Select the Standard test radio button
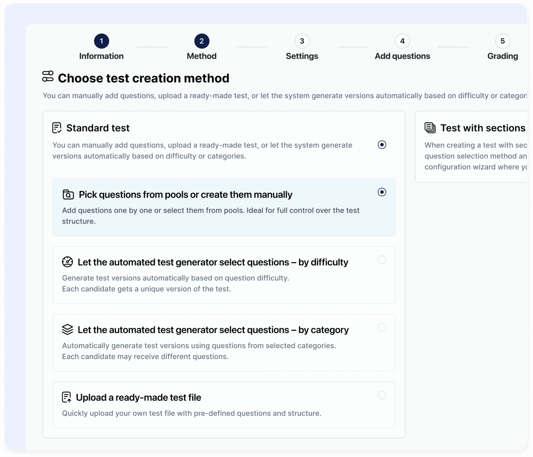 382,145
